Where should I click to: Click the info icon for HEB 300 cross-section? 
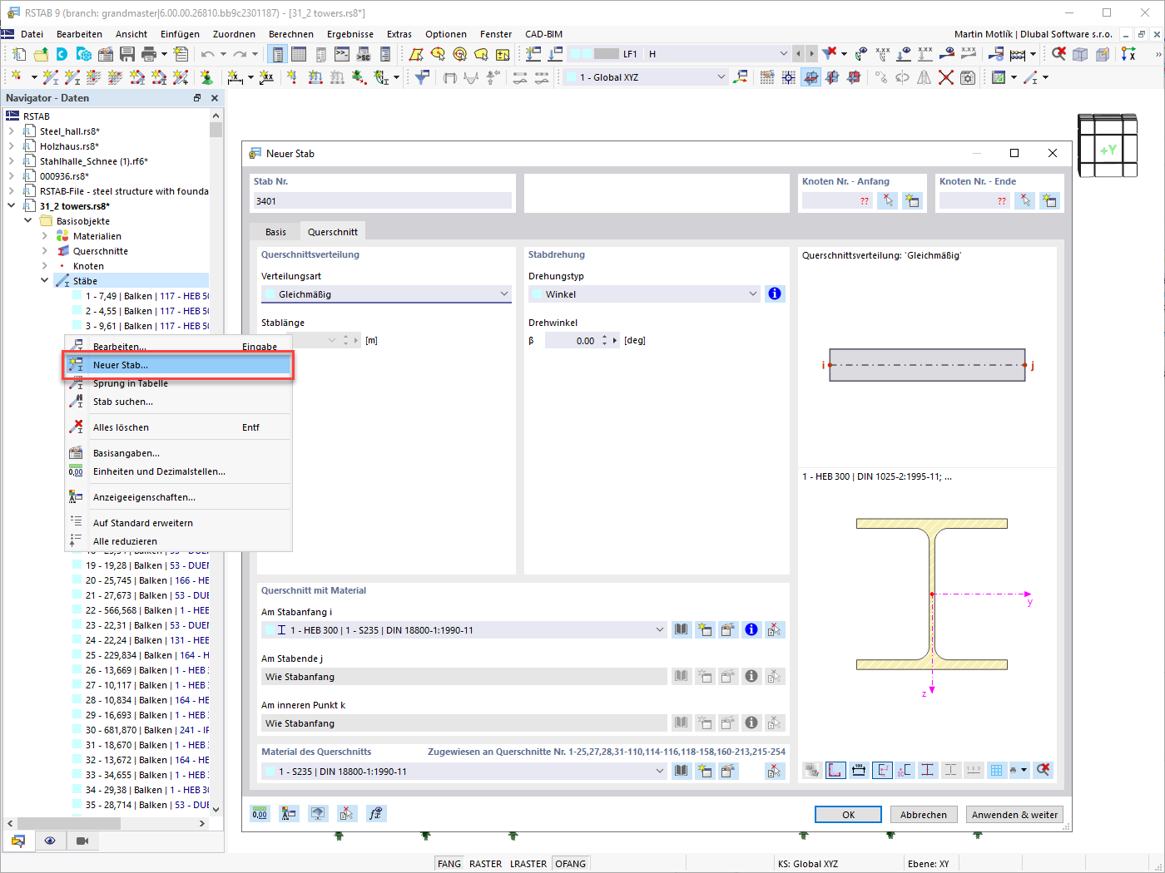(751, 629)
